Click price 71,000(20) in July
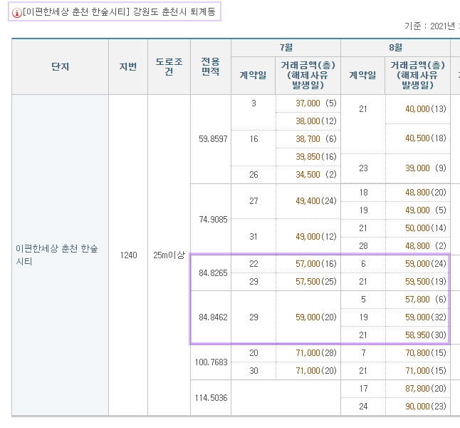 tap(316, 371)
